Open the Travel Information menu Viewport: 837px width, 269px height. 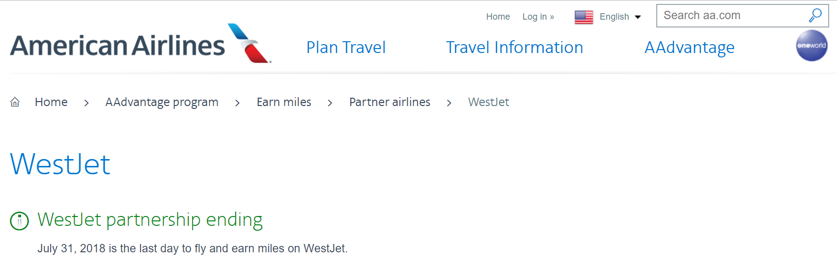pos(514,48)
